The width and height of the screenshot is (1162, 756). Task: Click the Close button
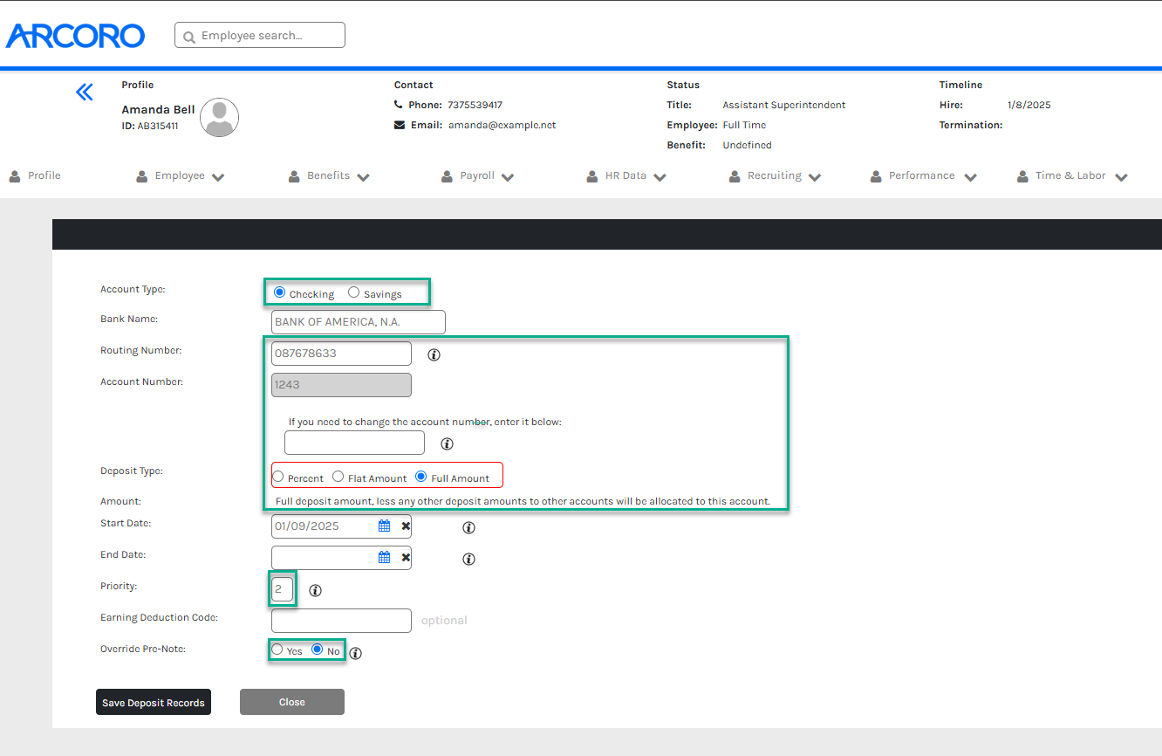point(292,702)
